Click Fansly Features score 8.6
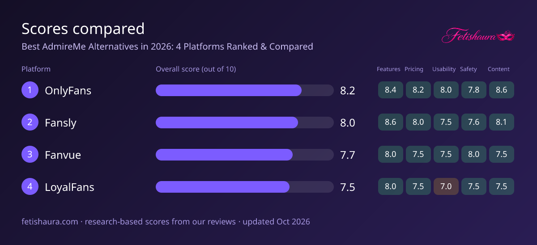This screenshot has height=245, width=537. [391, 122]
